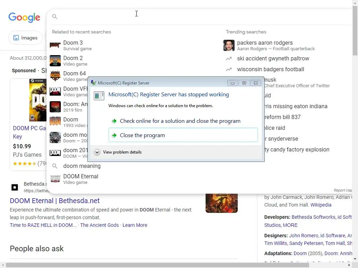
Task: Select the snyderverse trending search
Action: click(281, 139)
